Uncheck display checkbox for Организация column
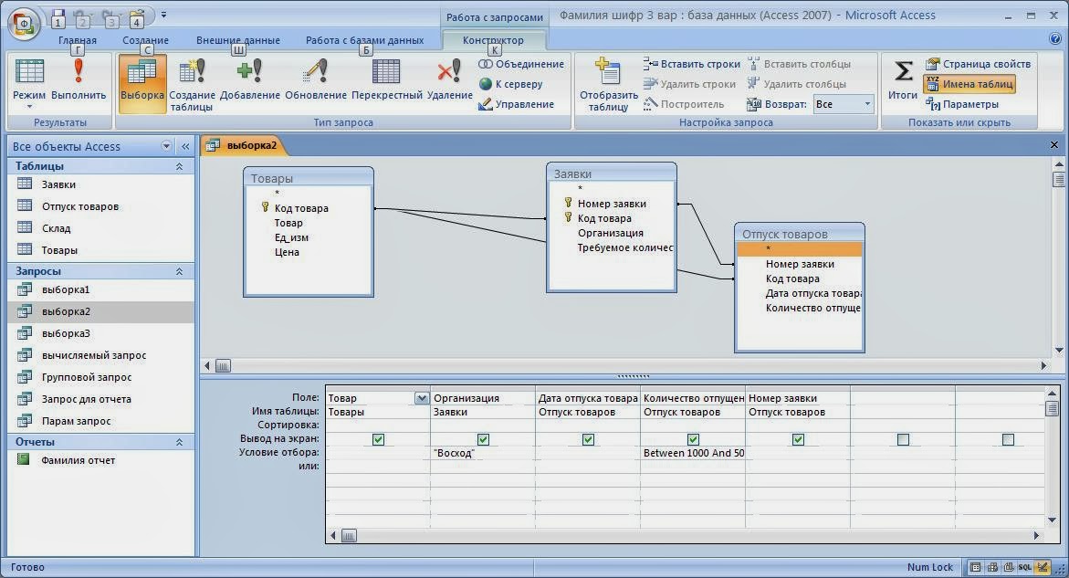The height and width of the screenshot is (578, 1069). pos(483,439)
